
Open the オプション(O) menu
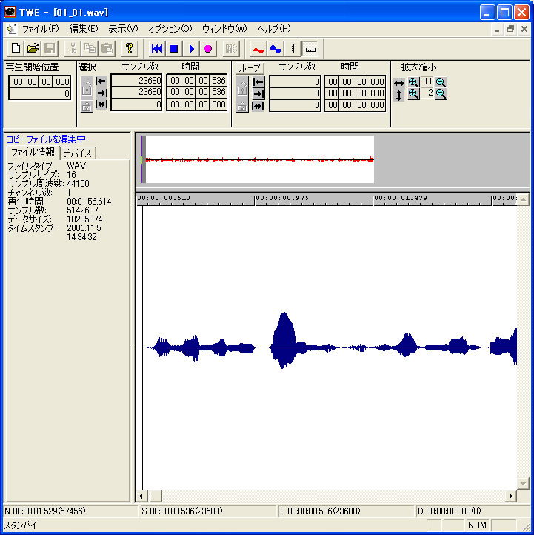point(170,29)
